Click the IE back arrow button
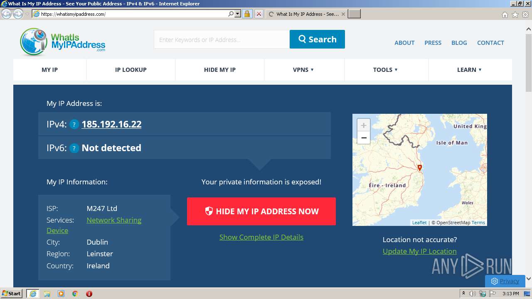The width and height of the screenshot is (532, 299). coord(7,14)
